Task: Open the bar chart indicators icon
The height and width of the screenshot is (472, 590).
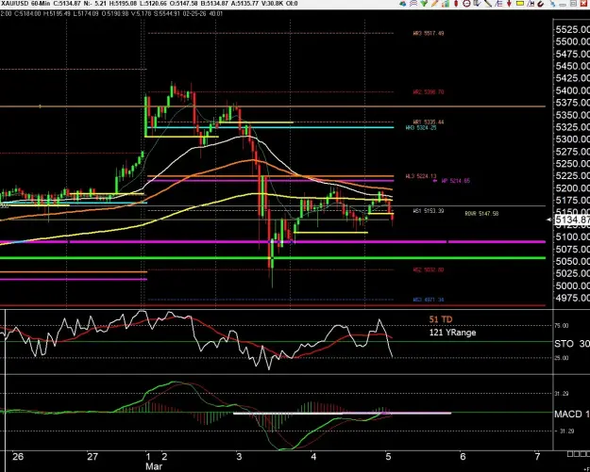Action: 446,4
